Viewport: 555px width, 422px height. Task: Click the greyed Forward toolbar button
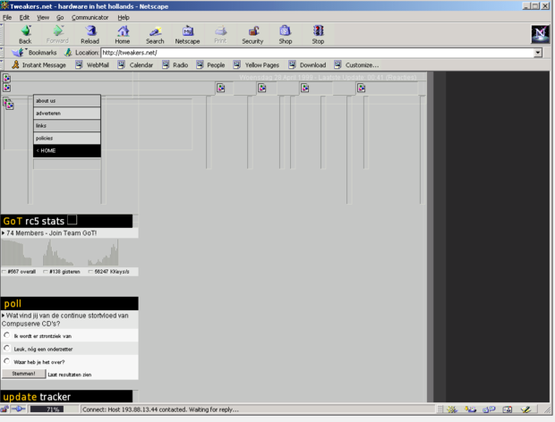[x=57, y=35]
